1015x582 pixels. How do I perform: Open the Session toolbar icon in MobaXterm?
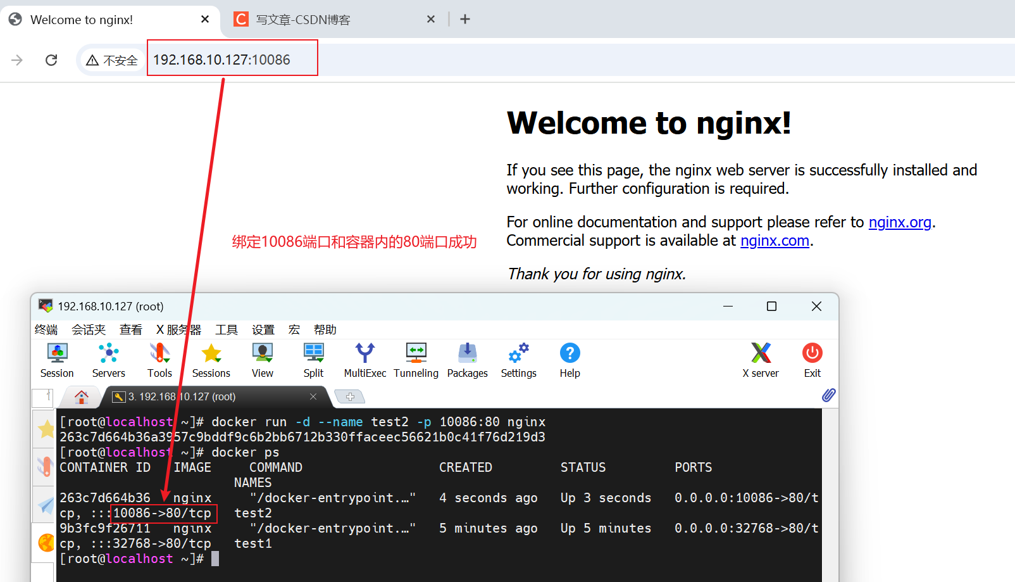click(57, 360)
